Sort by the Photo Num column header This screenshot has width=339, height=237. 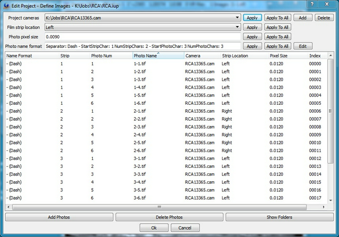(x=111, y=56)
